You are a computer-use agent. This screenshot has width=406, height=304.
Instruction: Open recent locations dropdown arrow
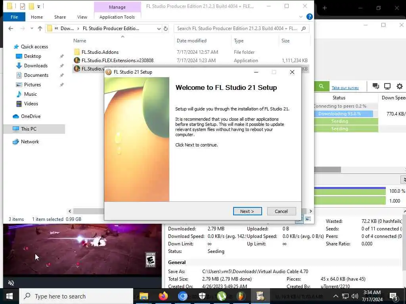point(32,28)
